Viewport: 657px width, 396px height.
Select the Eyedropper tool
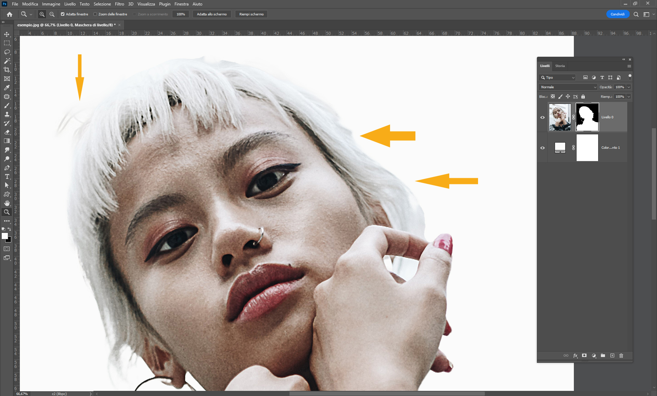pos(7,88)
